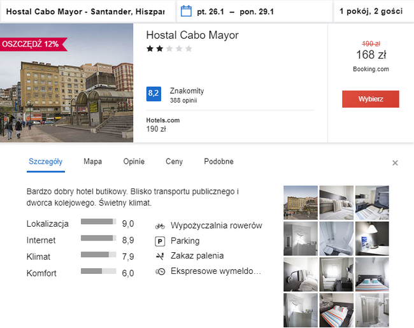The height and width of the screenshot is (328, 414).
Task: Click the Parking amenity text
Action: point(185,241)
